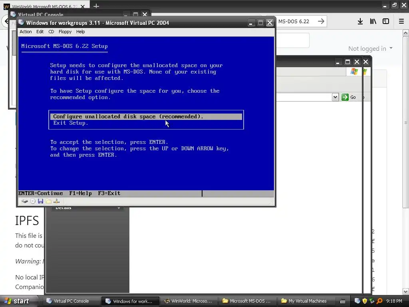Switch to 'My Virtual Machines' taskbar folder
This screenshot has height=307, width=409.
tap(305, 301)
